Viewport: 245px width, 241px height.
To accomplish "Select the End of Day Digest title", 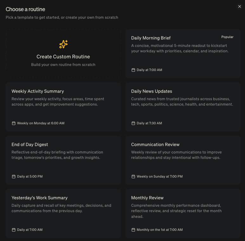I will 30,145.
